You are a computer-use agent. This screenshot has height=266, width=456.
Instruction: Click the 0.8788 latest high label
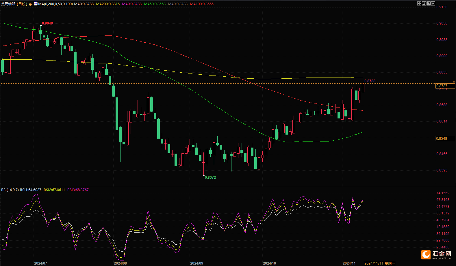(x=370, y=81)
